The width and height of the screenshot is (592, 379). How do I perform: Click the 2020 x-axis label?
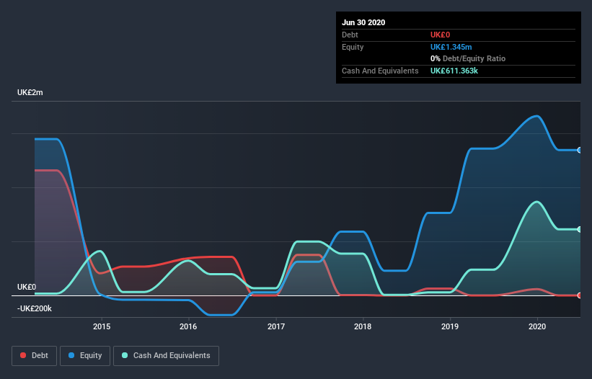537,326
